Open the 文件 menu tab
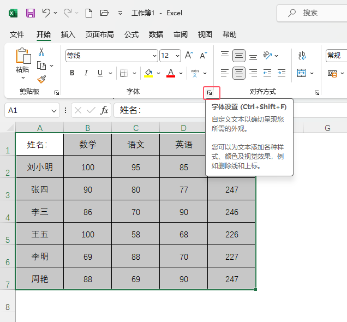 pyautogui.click(x=17, y=34)
